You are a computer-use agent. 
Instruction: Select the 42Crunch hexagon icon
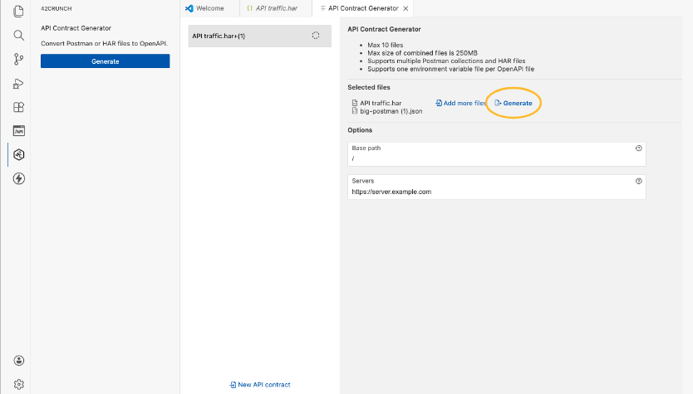pos(18,154)
